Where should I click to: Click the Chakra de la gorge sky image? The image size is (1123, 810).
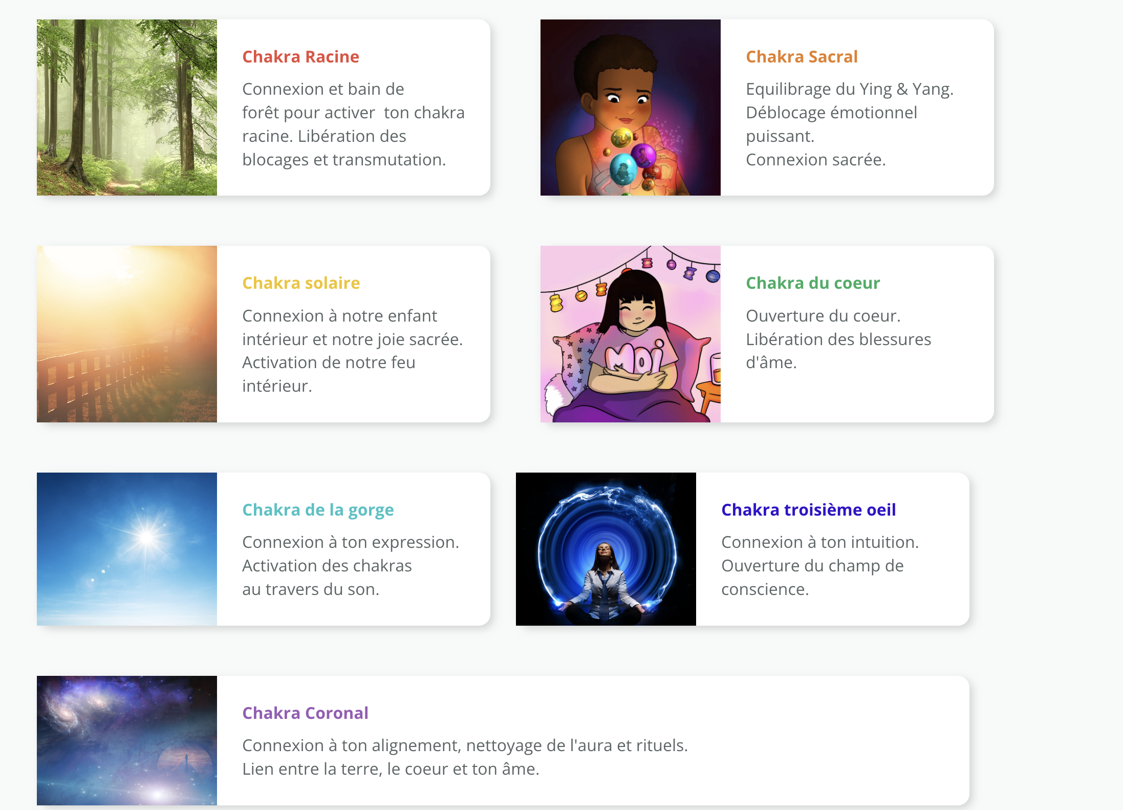pyautogui.click(x=127, y=549)
